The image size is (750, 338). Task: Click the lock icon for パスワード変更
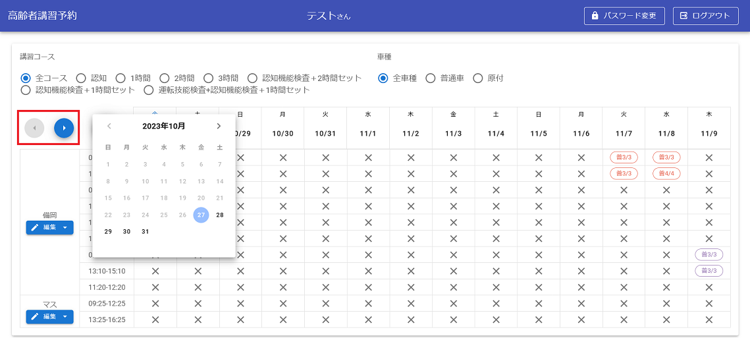point(595,16)
